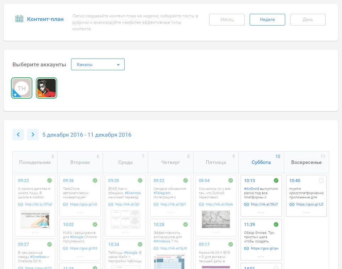Open Friday 08:54 Outlook post thumbnail
The width and height of the screenshot is (342, 269).
216,219
